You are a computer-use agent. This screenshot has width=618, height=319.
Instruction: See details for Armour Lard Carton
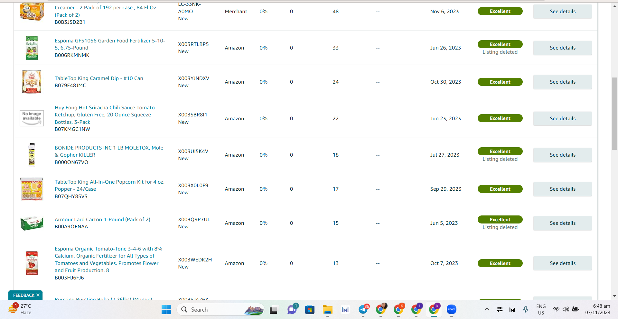[x=562, y=223]
